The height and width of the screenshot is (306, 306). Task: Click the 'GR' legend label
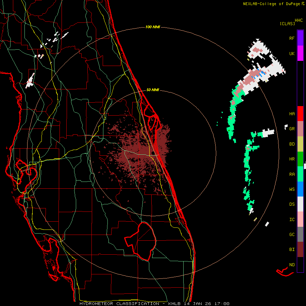click(x=292, y=129)
